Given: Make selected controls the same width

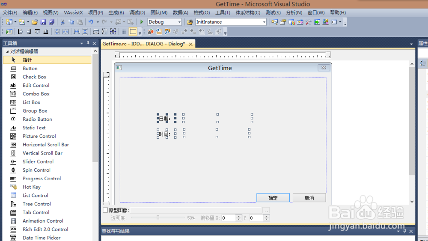Looking at the screenshot, I should pyautogui.click(x=96, y=32).
